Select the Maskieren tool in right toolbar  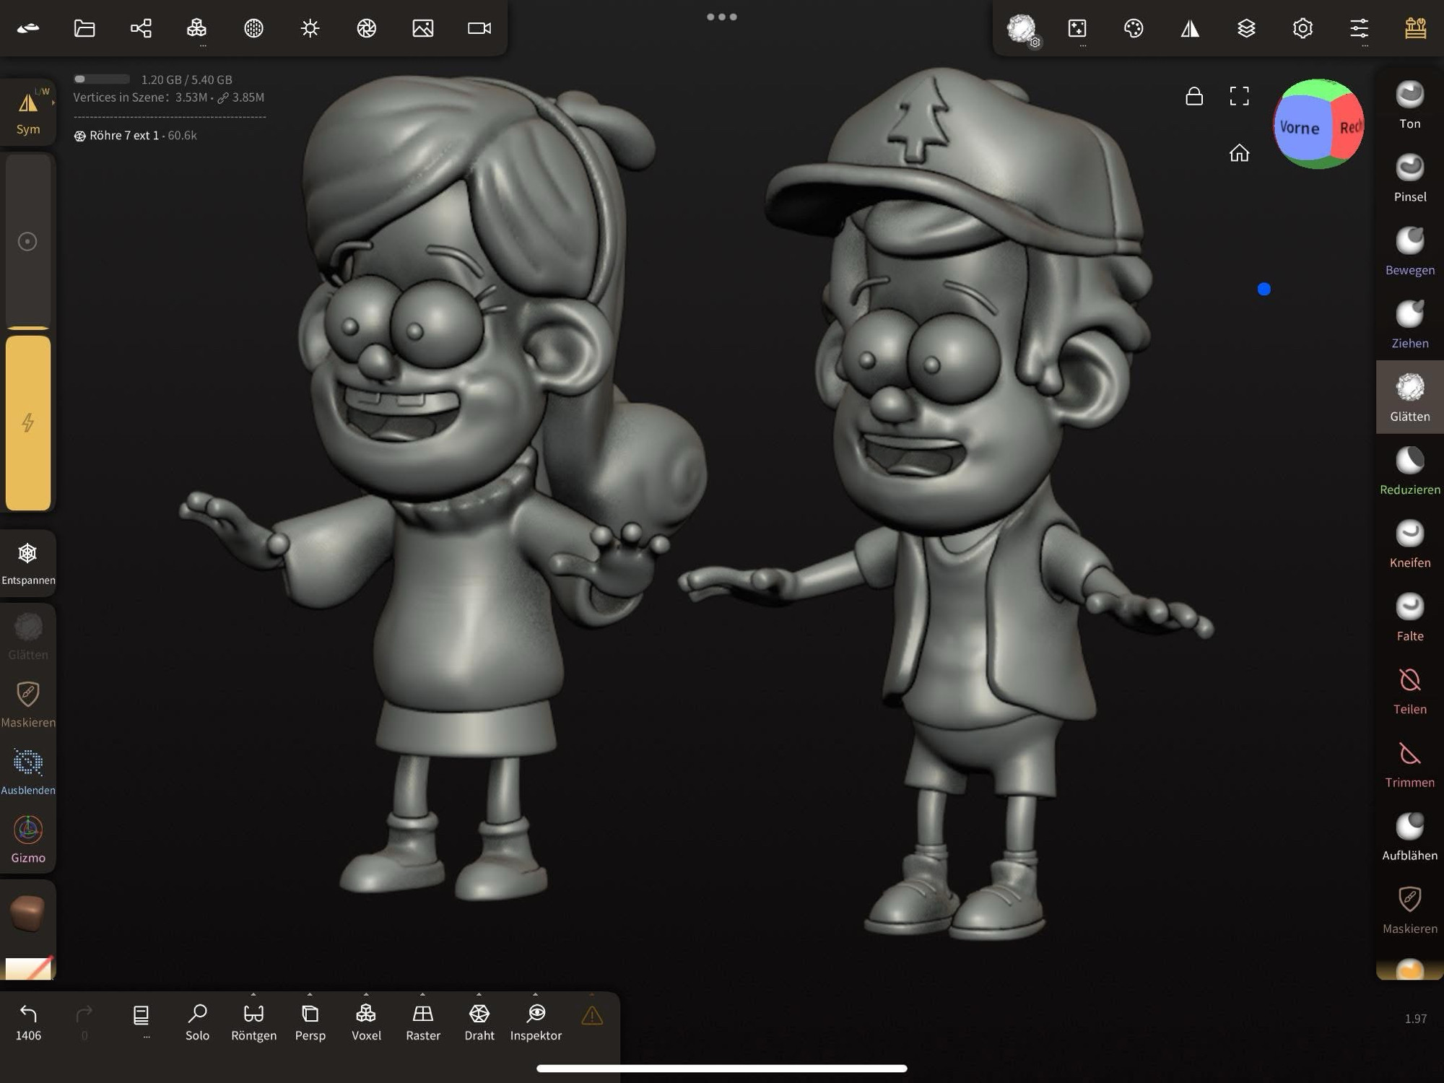click(1409, 910)
